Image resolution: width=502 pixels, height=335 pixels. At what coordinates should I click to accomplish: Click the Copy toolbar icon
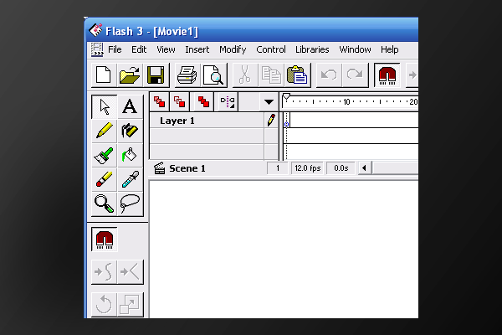(x=271, y=75)
